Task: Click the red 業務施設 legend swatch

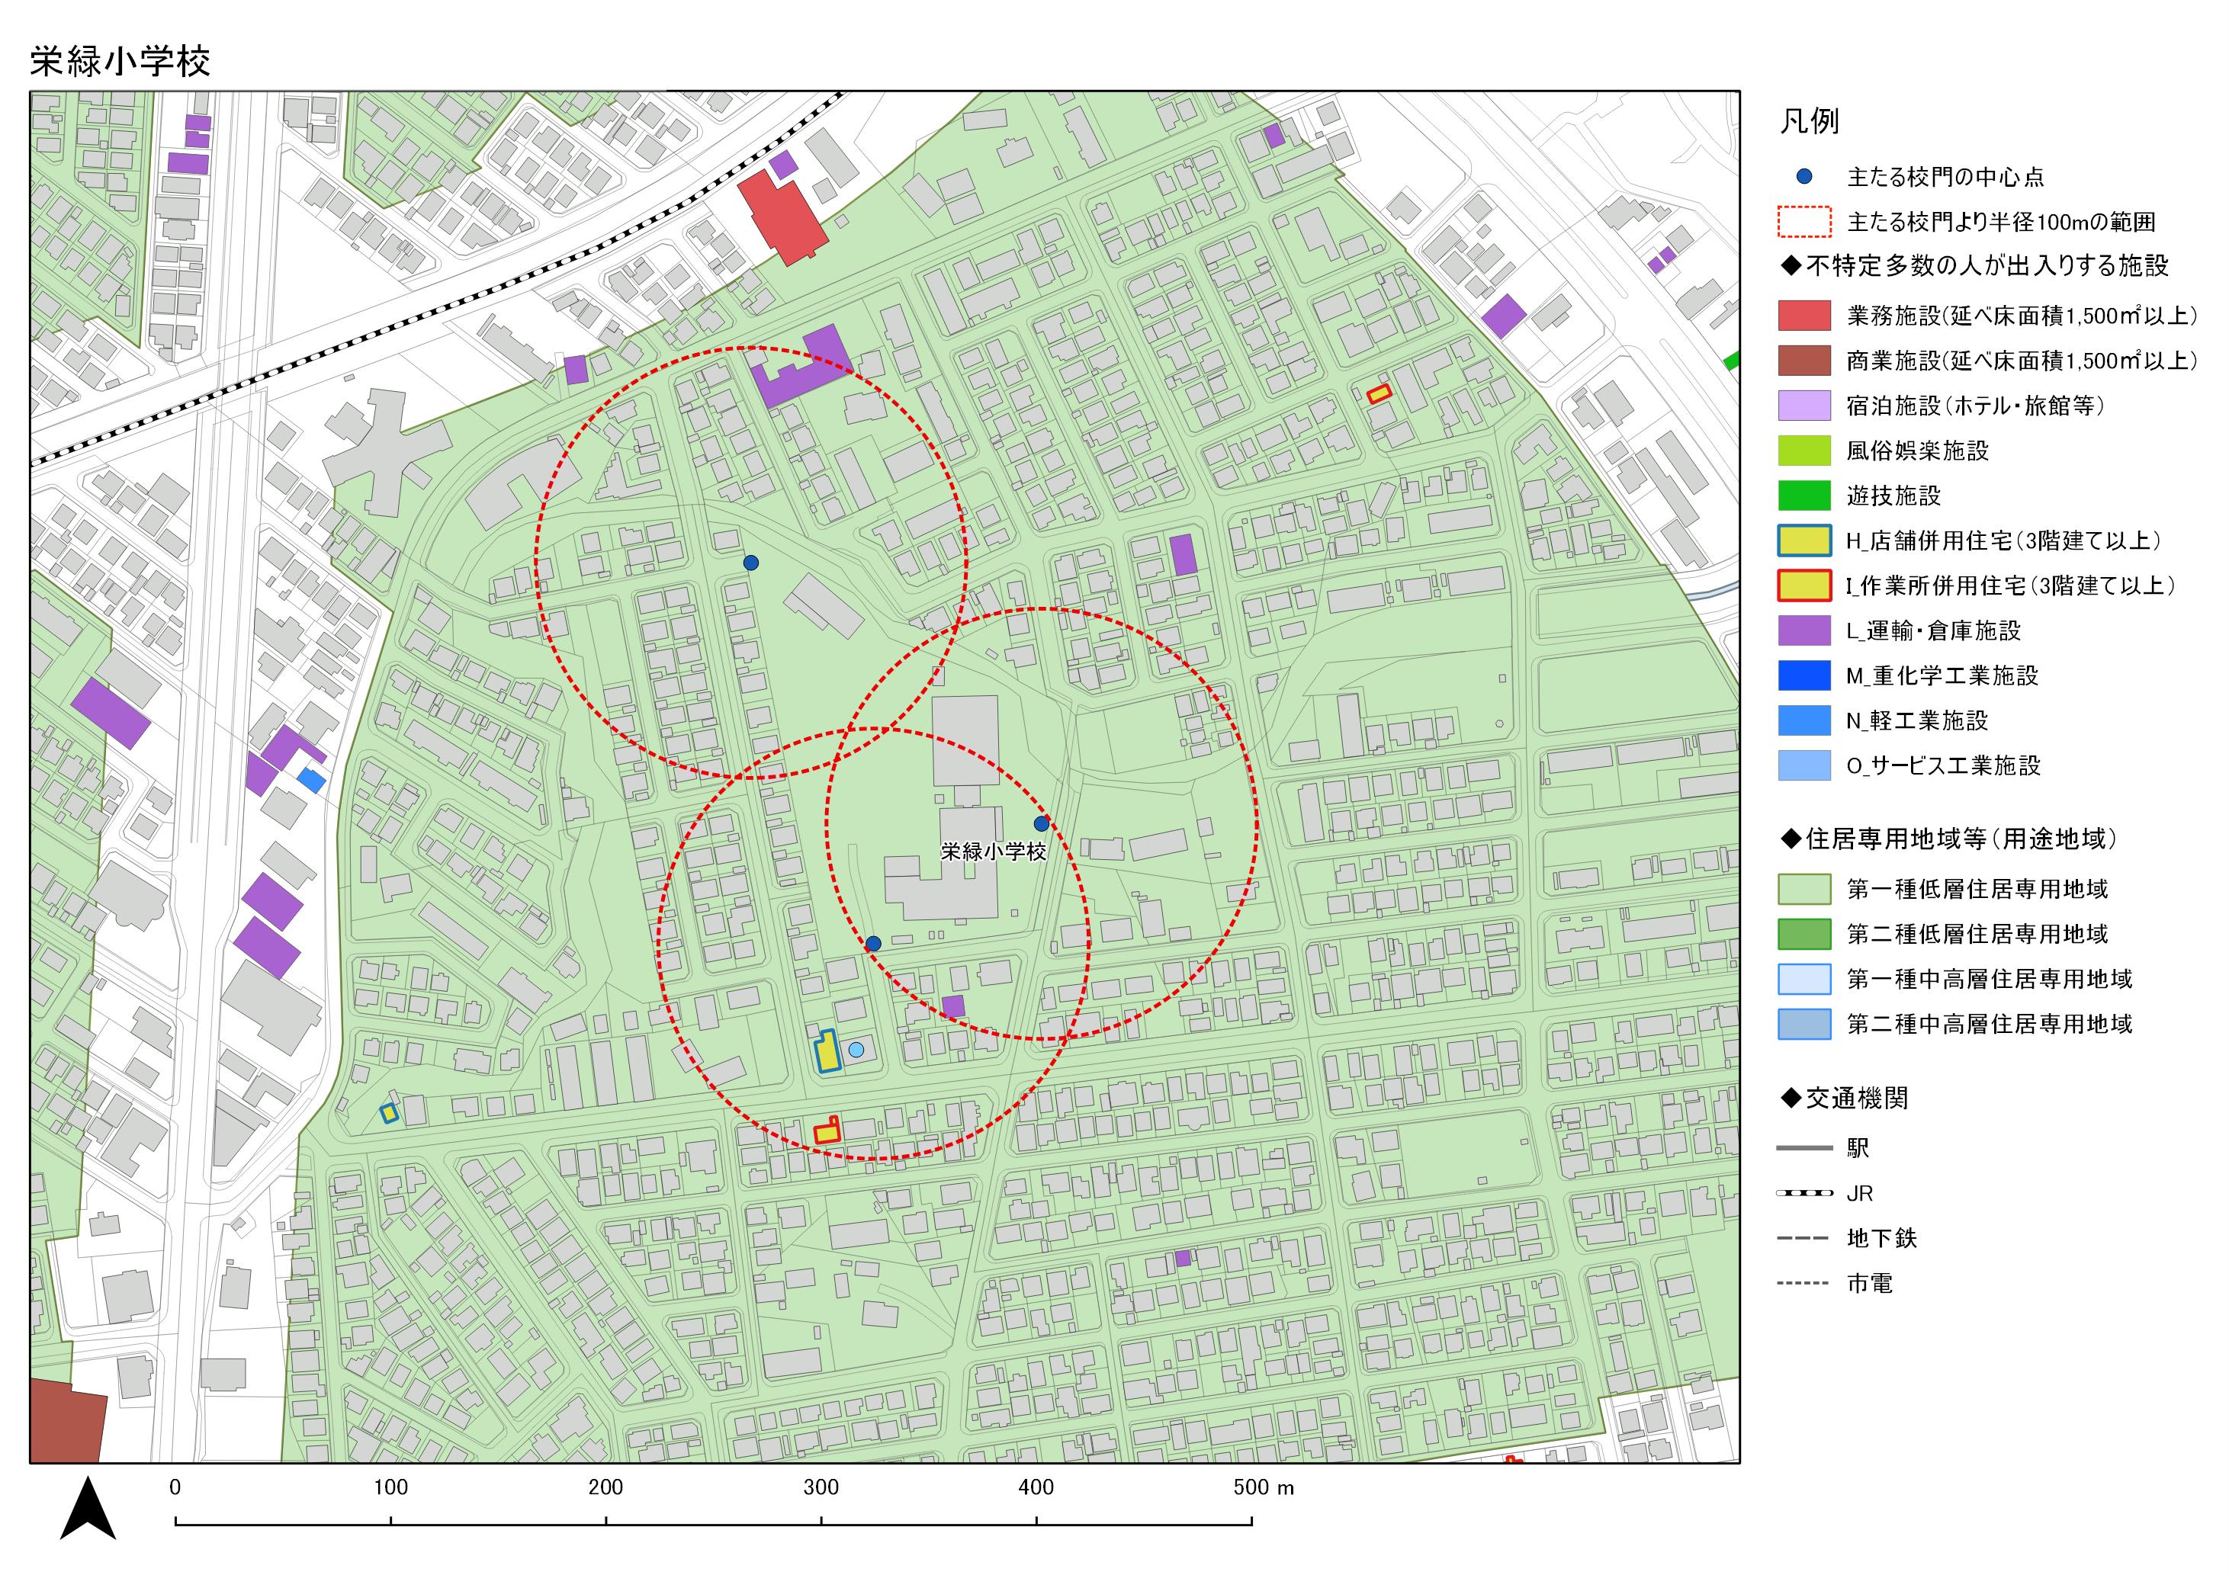Action: point(1803,316)
